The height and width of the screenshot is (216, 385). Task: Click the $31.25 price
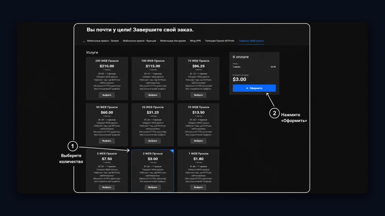[153, 112]
